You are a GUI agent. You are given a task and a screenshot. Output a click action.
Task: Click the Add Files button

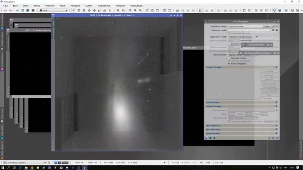(x=269, y=71)
